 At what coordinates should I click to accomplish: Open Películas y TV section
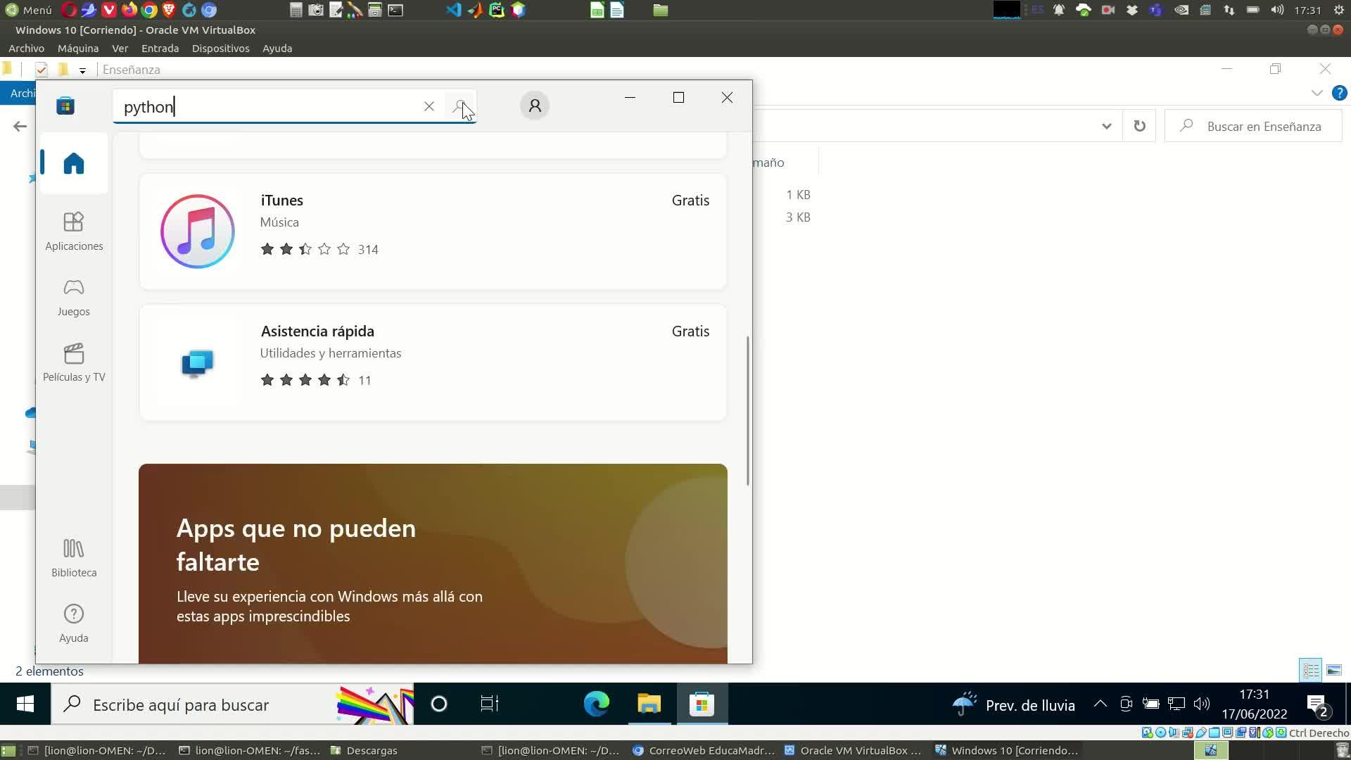[x=74, y=362]
